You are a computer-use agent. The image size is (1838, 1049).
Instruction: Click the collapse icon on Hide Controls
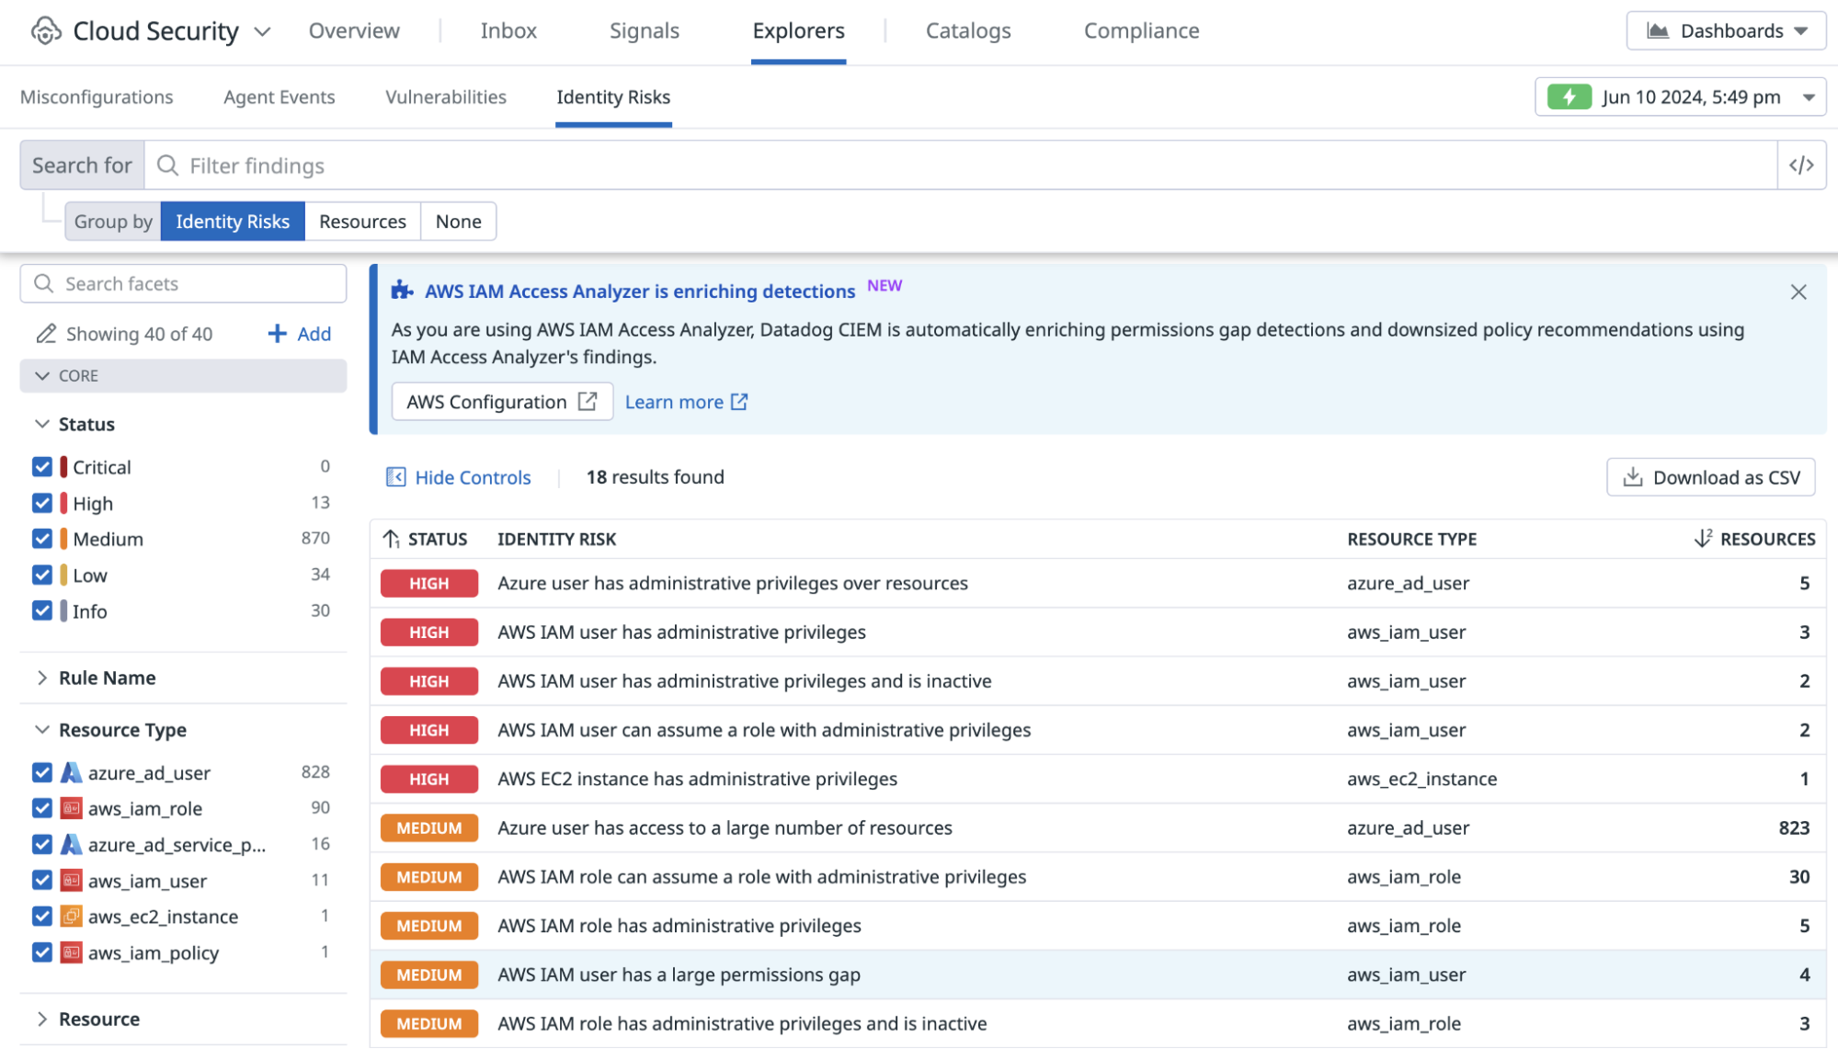396,476
